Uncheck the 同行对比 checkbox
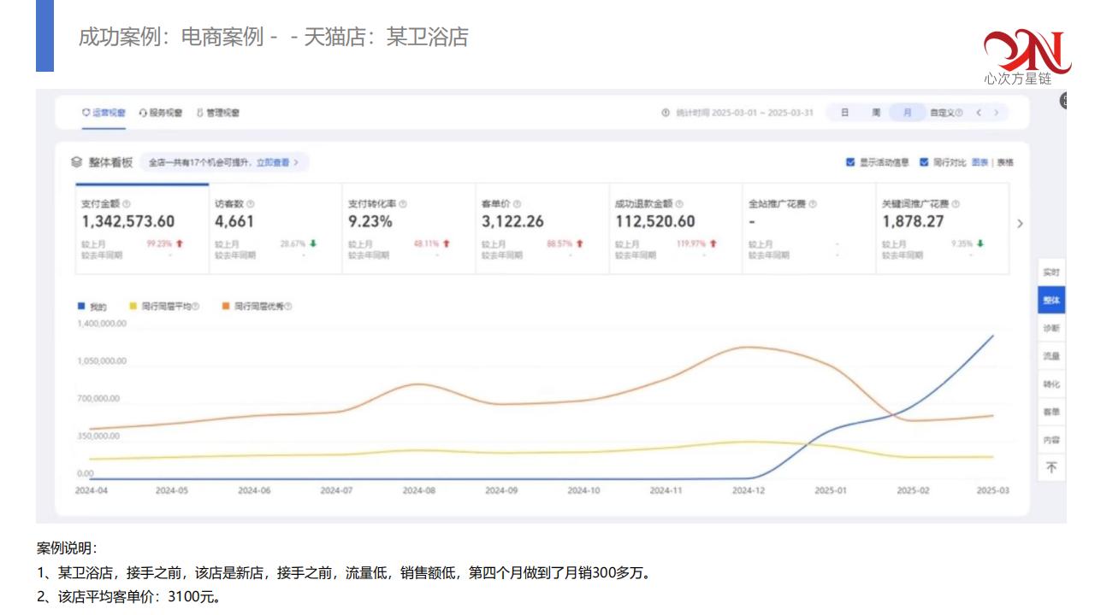The image size is (1095, 615). coord(924,162)
